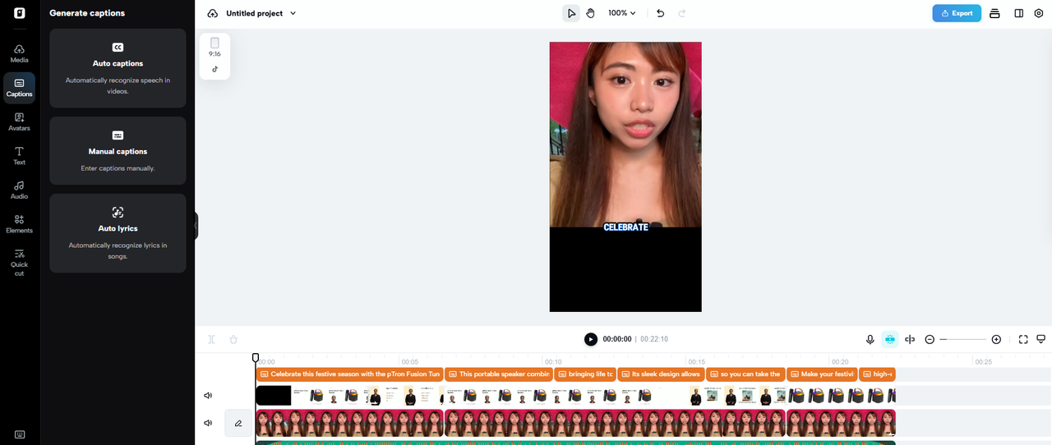This screenshot has height=445, width=1052.
Task: Open the settings gear icon
Action: 1039,13
